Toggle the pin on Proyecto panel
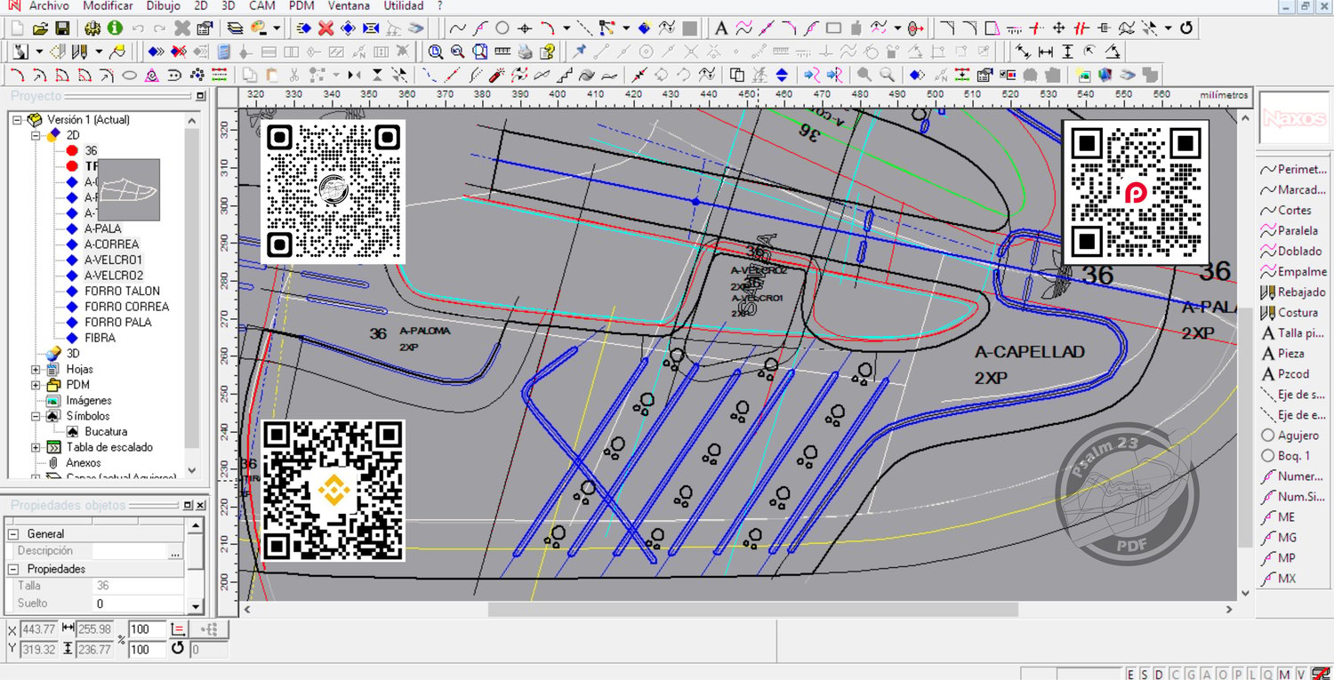Viewport: 1334px width, 680px height. click(200, 96)
